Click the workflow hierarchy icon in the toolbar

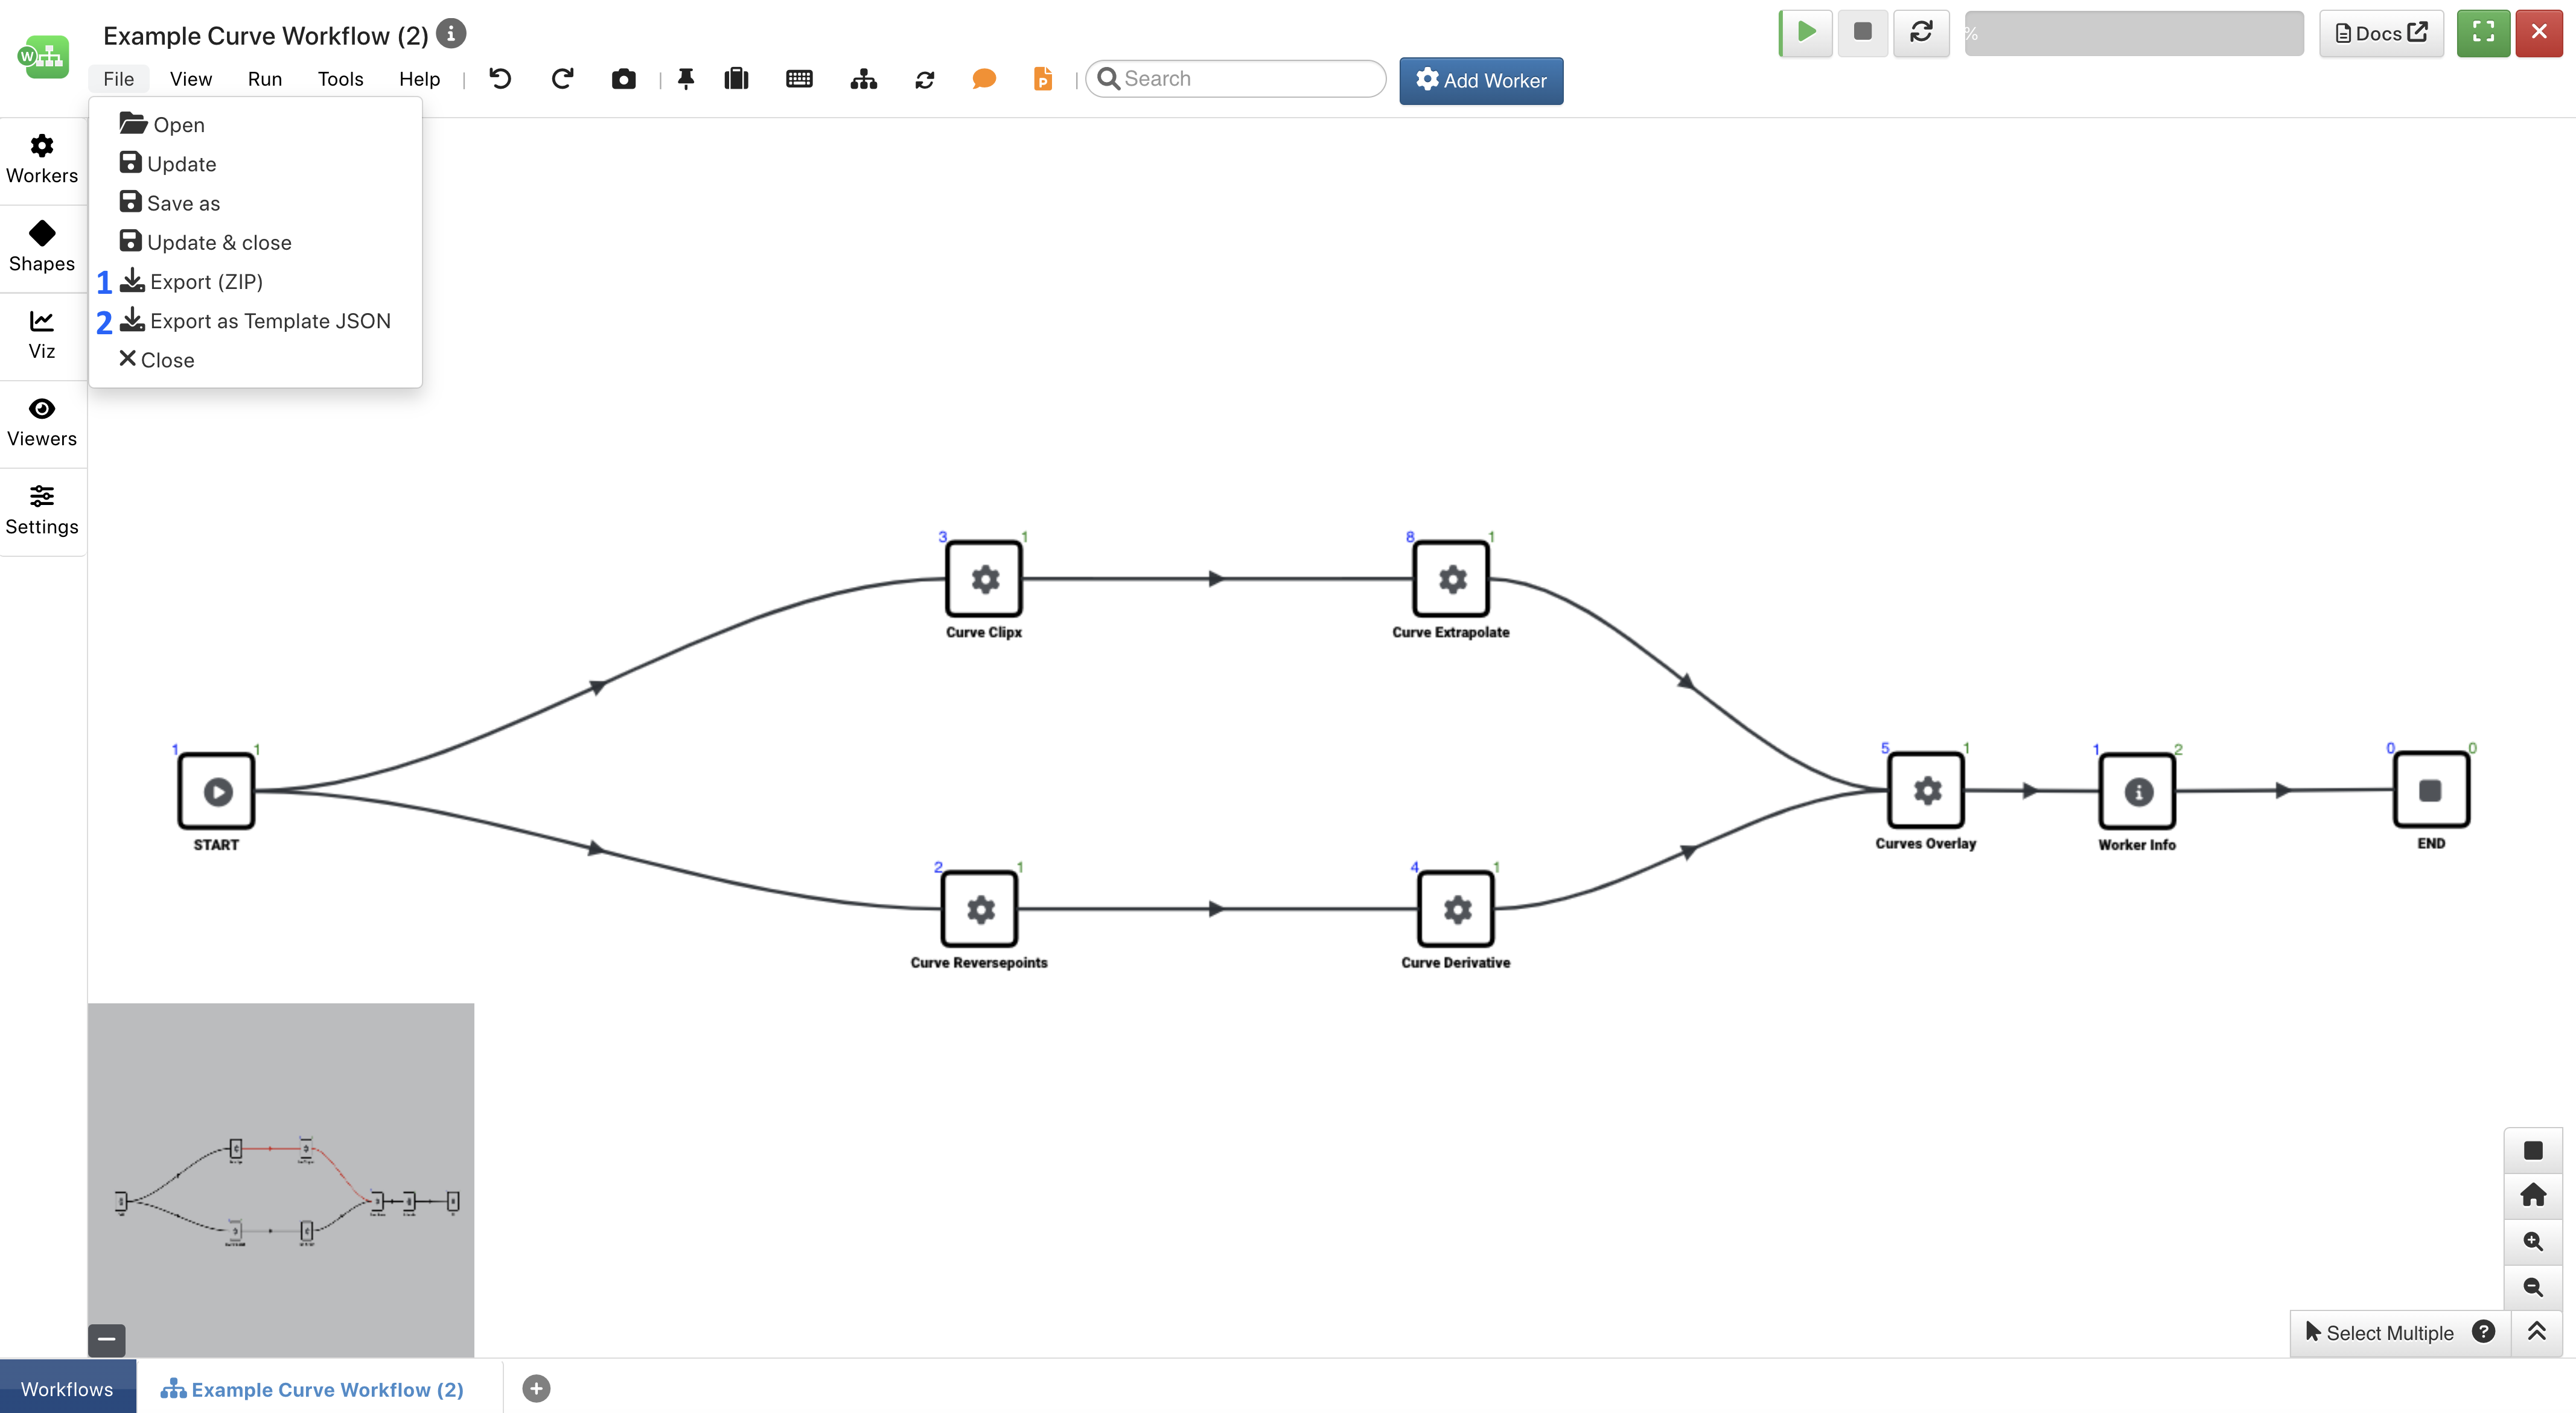coord(863,79)
